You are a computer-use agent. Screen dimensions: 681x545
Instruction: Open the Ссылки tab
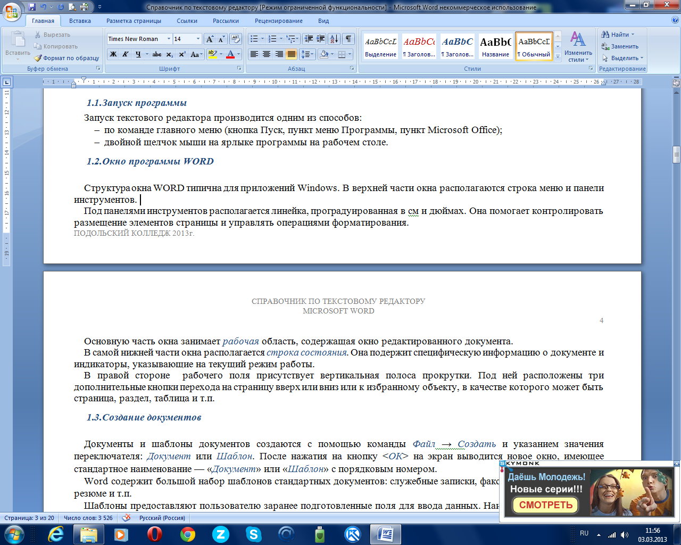pyautogui.click(x=187, y=21)
